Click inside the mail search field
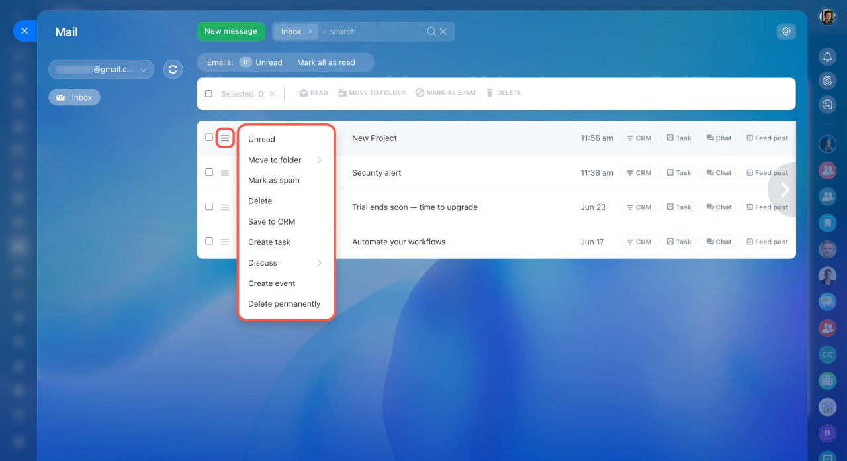The height and width of the screenshot is (461, 847). tap(371, 32)
